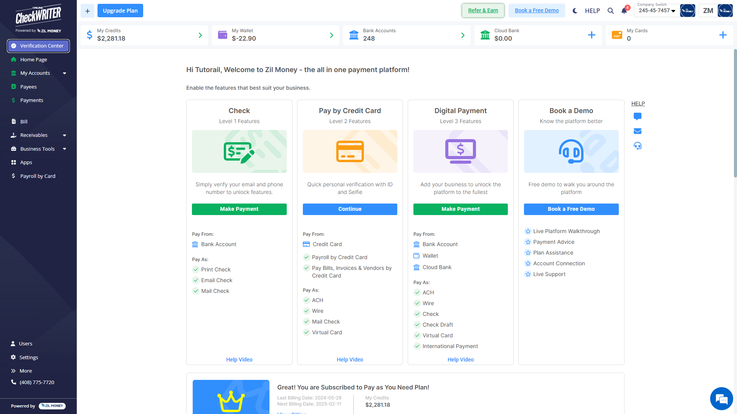Open the Help Video link under Check
737x414 pixels.
(x=239, y=360)
